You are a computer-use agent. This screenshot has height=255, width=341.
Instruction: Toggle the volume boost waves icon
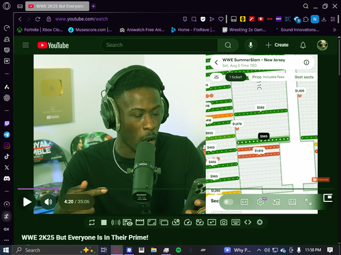[x=116, y=222]
